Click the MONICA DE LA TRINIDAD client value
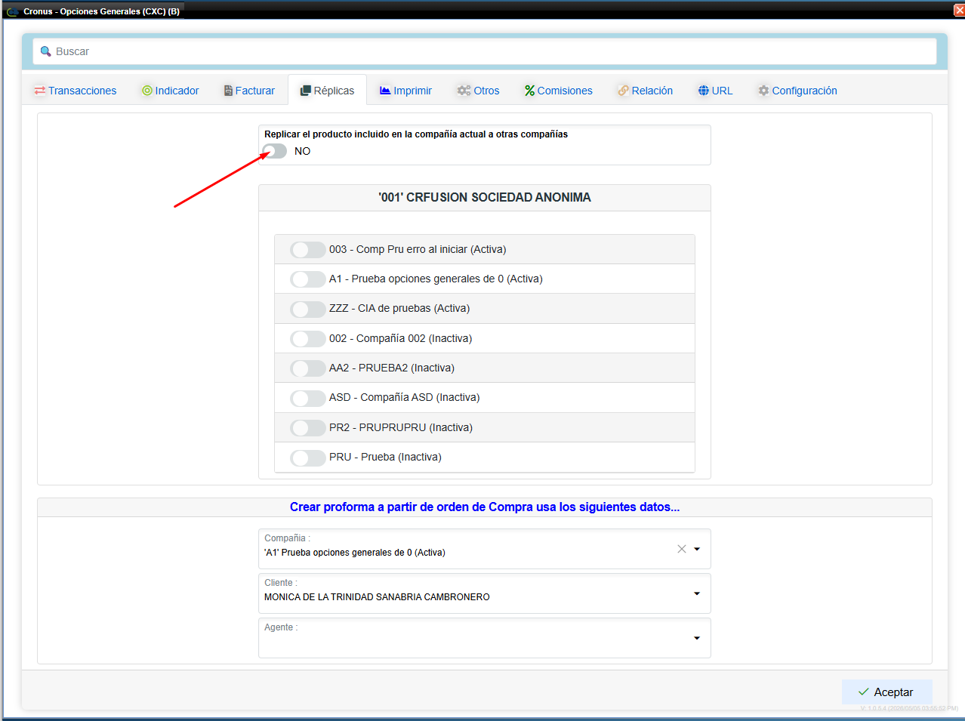 tap(377, 597)
